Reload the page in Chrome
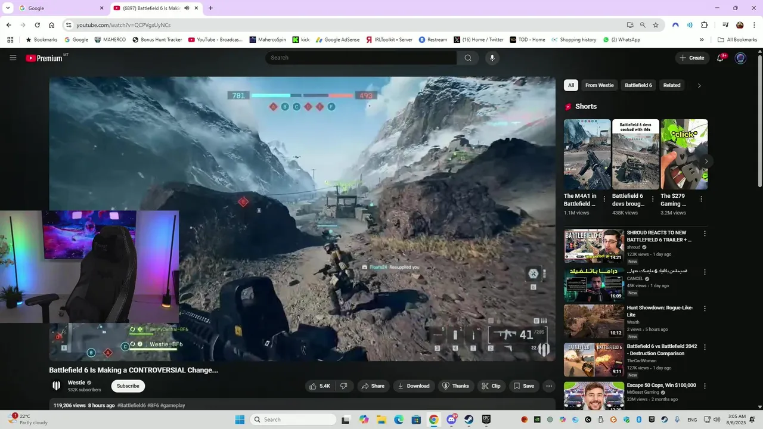This screenshot has width=763, height=429. coord(37,25)
